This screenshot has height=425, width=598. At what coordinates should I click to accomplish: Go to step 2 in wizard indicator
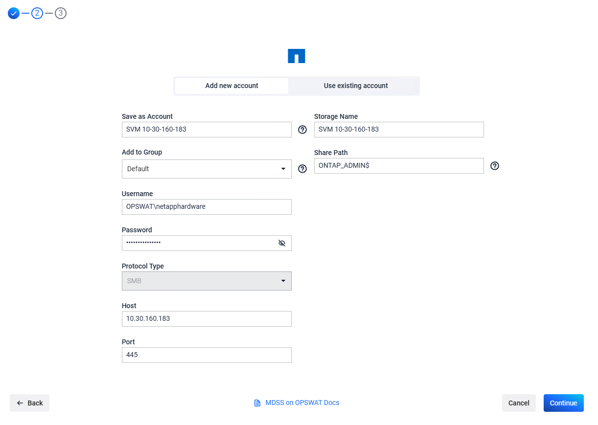37,13
